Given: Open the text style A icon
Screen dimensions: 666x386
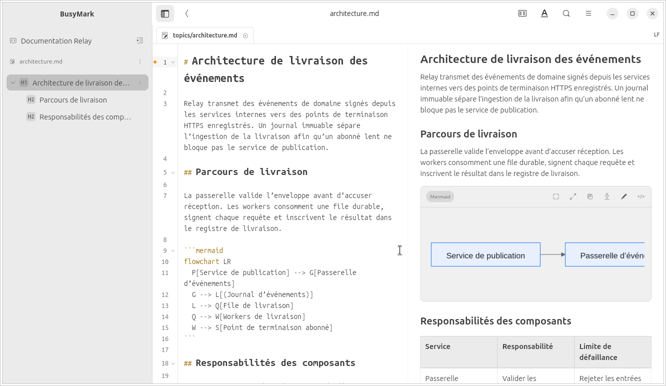Looking at the screenshot, I should tap(544, 13).
